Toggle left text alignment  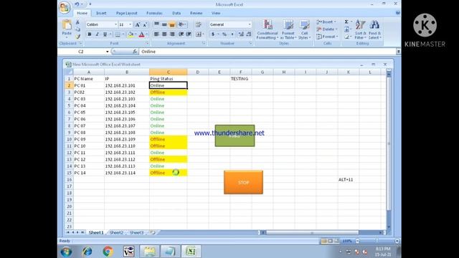coord(156,34)
